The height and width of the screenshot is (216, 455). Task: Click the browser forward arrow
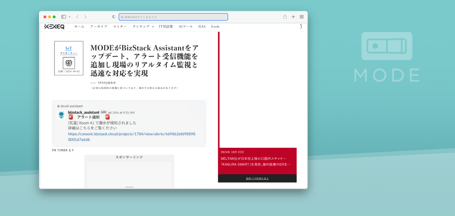point(85,17)
